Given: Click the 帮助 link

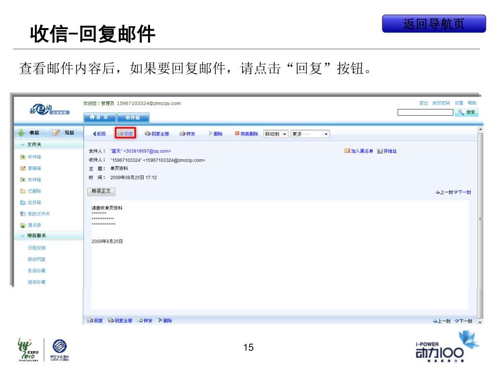Looking at the screenshot, I should click(x=472, y=103).
